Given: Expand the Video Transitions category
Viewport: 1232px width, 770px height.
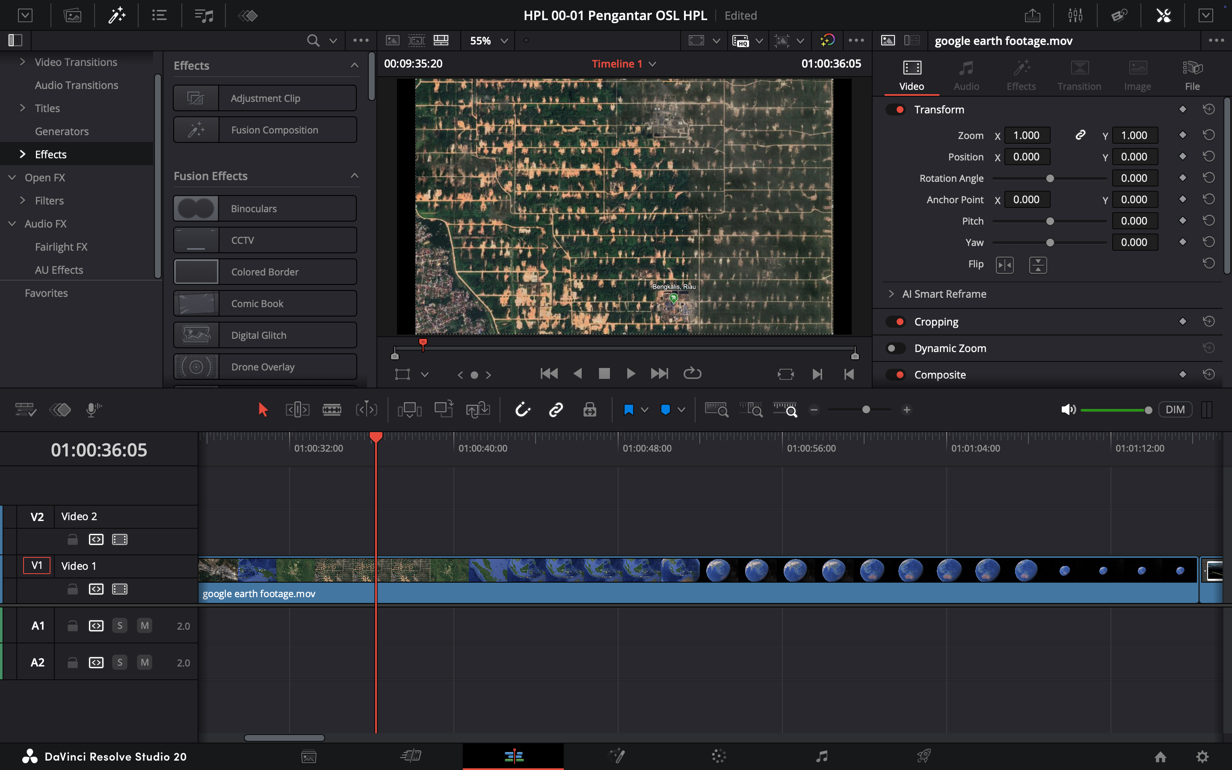Looking at the screenshot, I should 22,62.
